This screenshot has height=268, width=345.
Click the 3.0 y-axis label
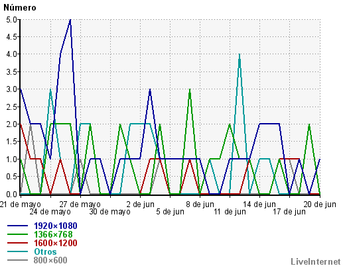[x=11, y=89]
